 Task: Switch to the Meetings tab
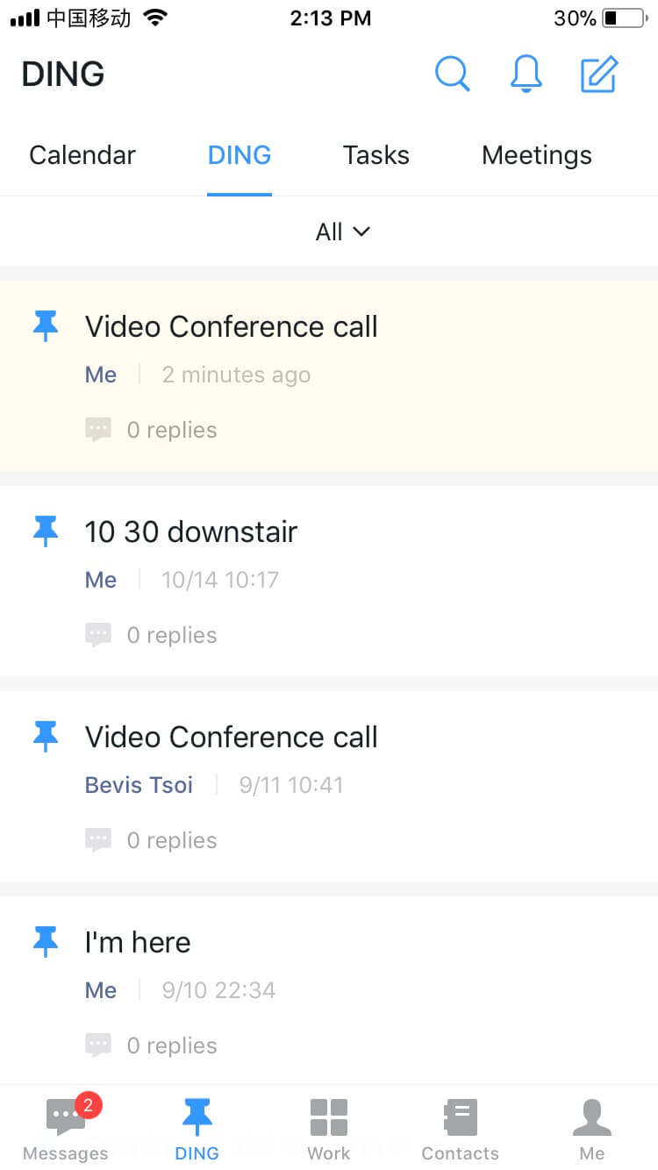coord(537,155)
